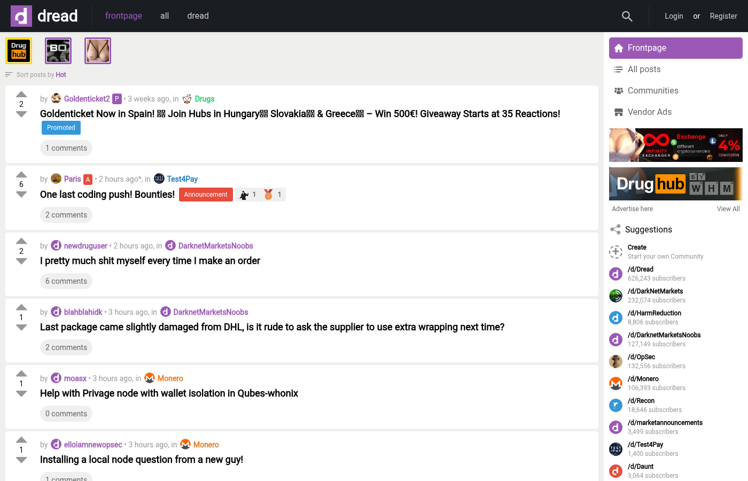Switch to the 'all' nav tab
This screenshot has width=748, height=481.
(x=165, y=16)
